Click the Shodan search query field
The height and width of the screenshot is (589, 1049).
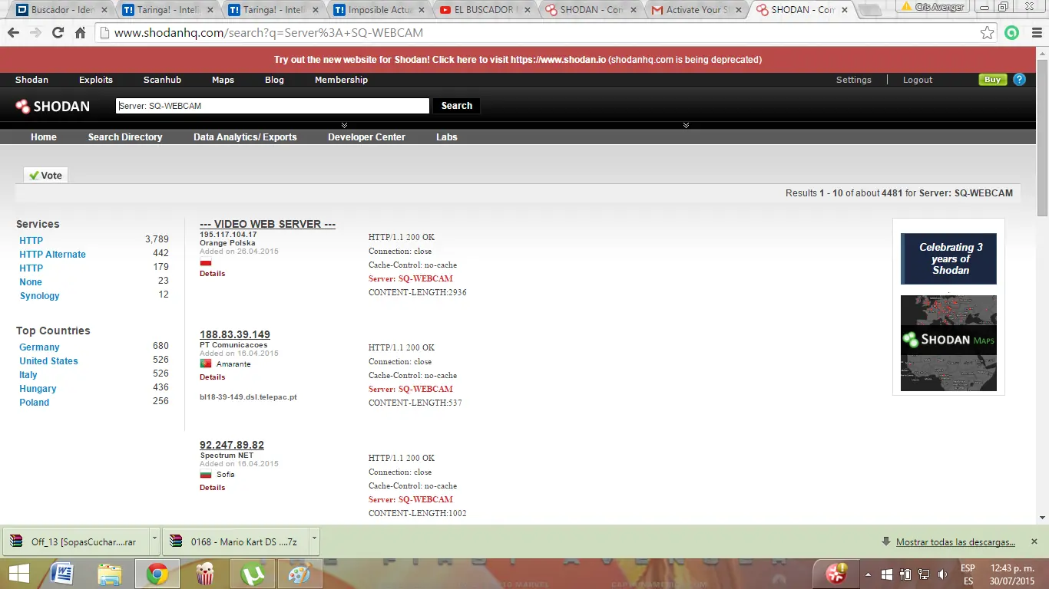click(x=273, y=106)
